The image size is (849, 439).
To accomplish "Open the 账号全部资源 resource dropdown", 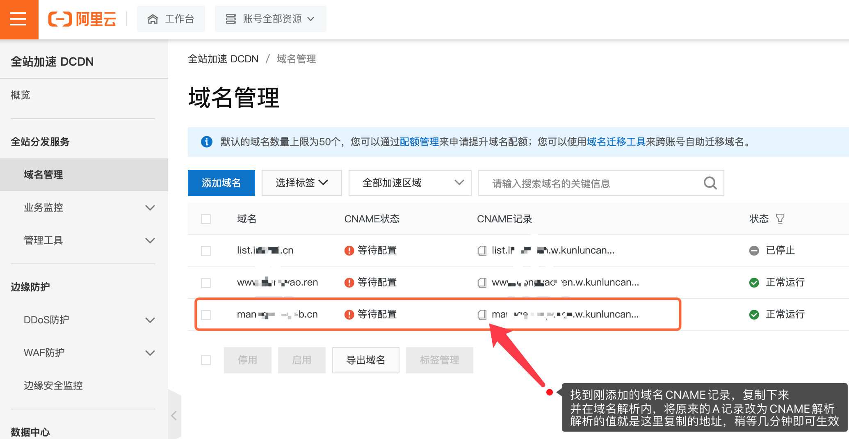I will [270, 19].
